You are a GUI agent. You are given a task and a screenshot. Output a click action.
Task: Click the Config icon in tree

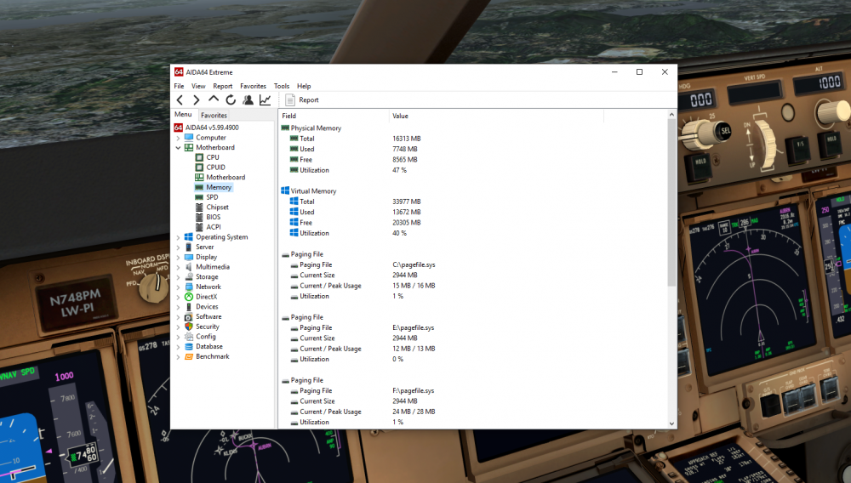click(x=189, y=337)
